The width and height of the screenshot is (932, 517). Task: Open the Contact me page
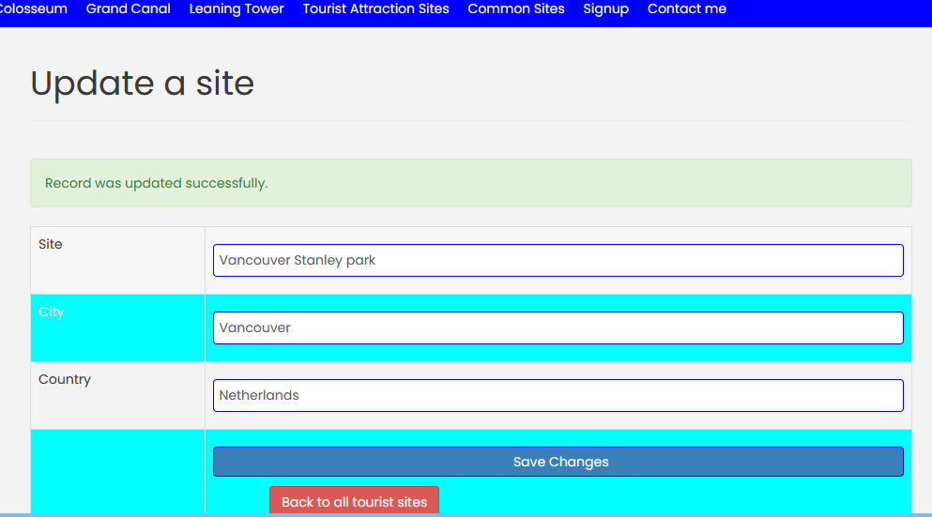click(x=686, y=9)
